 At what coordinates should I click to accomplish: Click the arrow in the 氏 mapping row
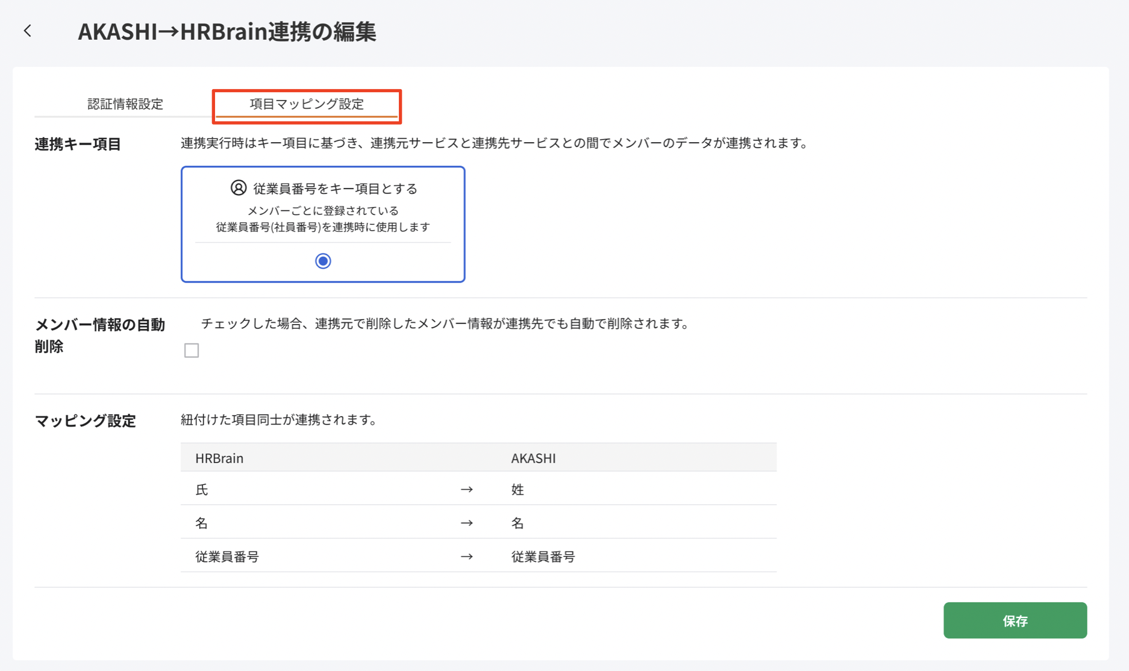point(466,490)
